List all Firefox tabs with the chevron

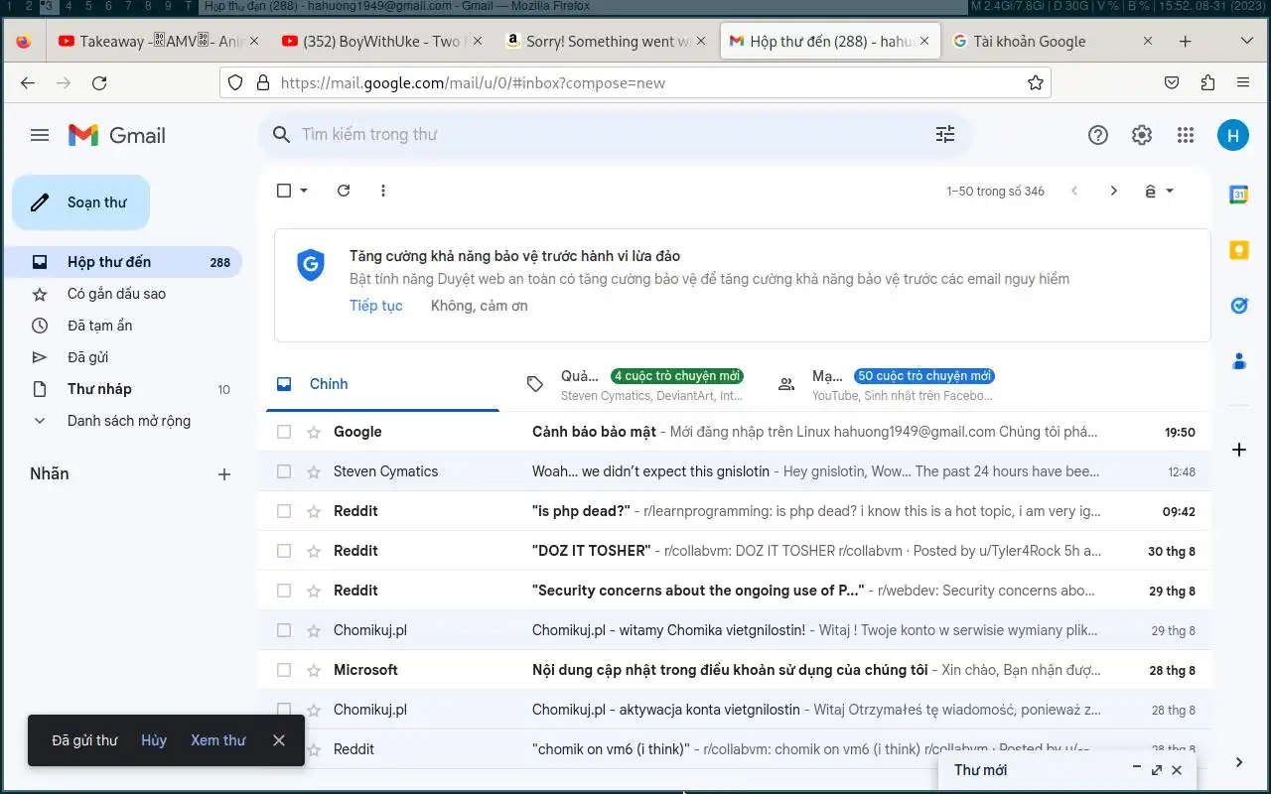pyautogui.click(x=1247, y=41)
